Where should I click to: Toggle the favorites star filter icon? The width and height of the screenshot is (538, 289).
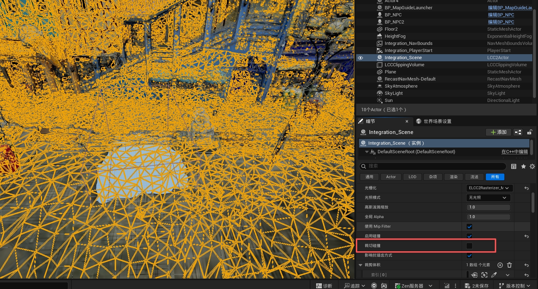(523, 166)
